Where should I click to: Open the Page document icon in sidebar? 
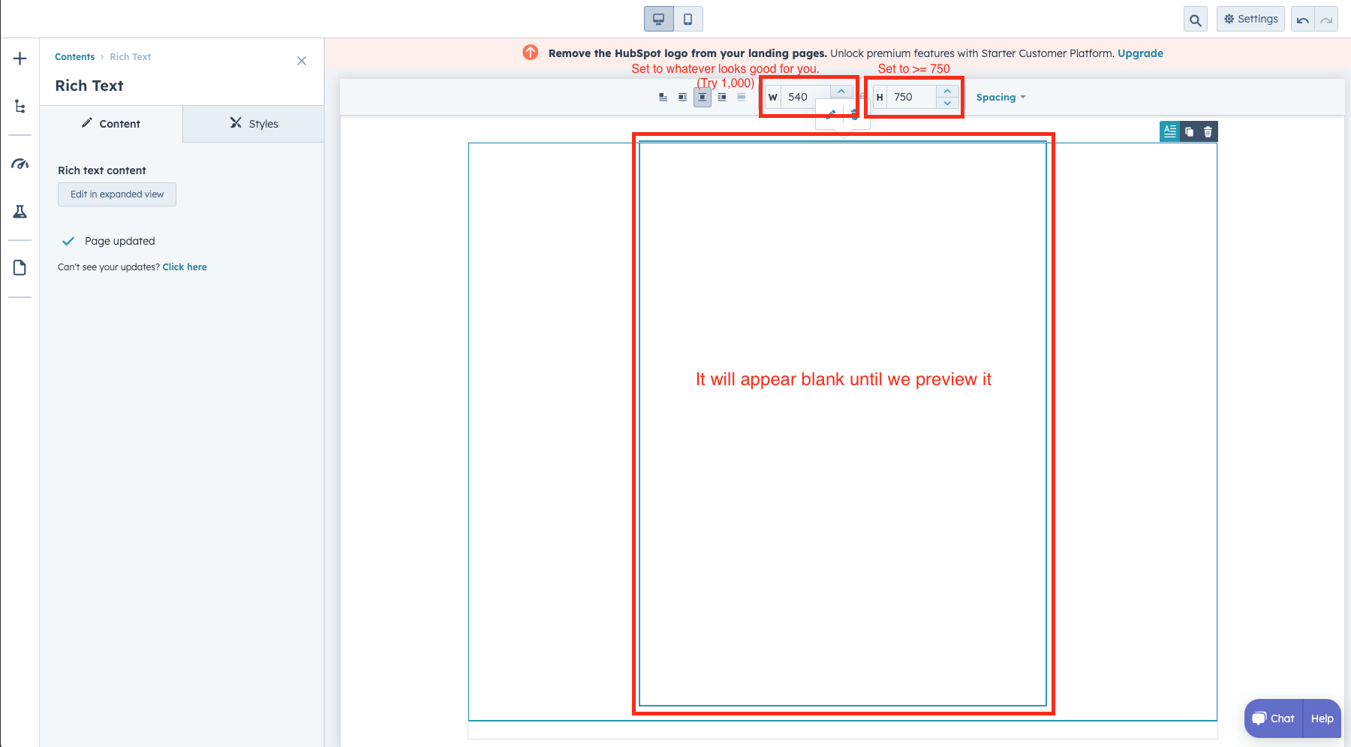[x=20, y=267]
